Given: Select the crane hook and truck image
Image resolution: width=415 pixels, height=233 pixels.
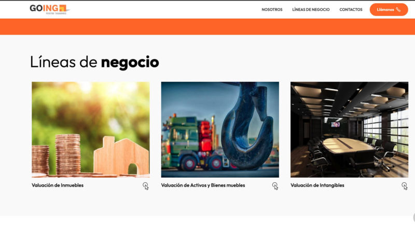Looking at the screenshot, I should point(220,129).
